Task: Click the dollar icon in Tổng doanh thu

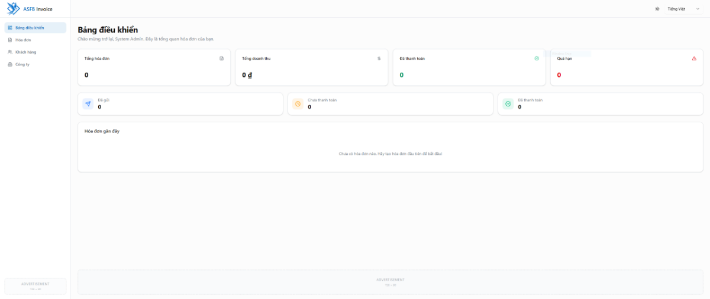Action: pyautogui.click(x=379, y=58)
